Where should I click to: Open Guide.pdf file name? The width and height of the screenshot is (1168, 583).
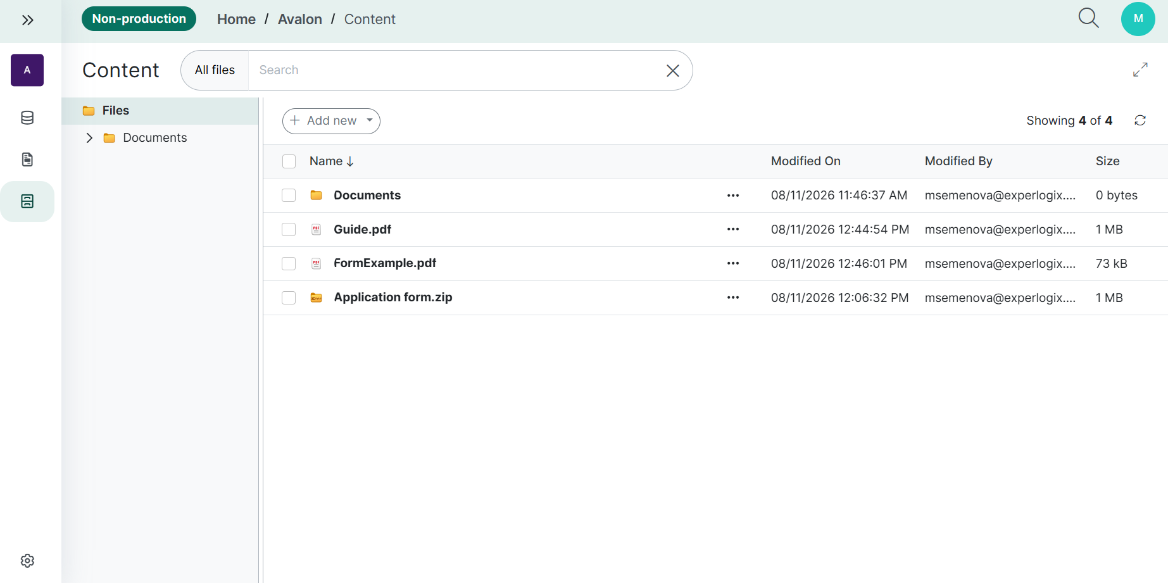point(363,229)
